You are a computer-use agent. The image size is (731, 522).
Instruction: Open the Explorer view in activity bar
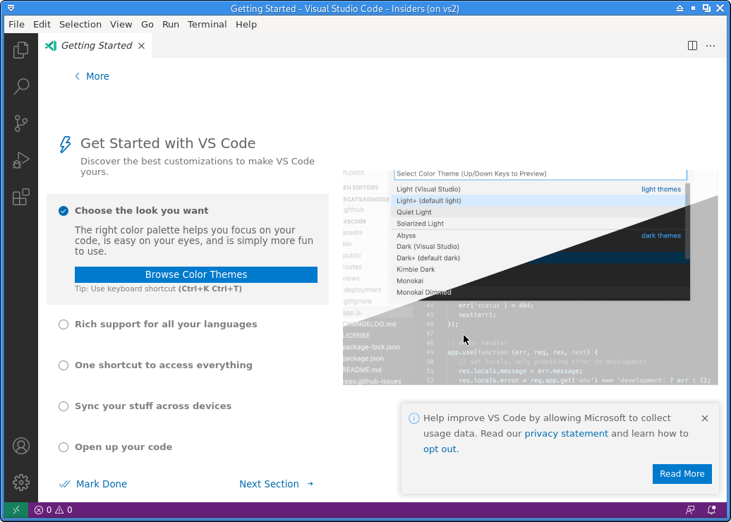[21, 50]
